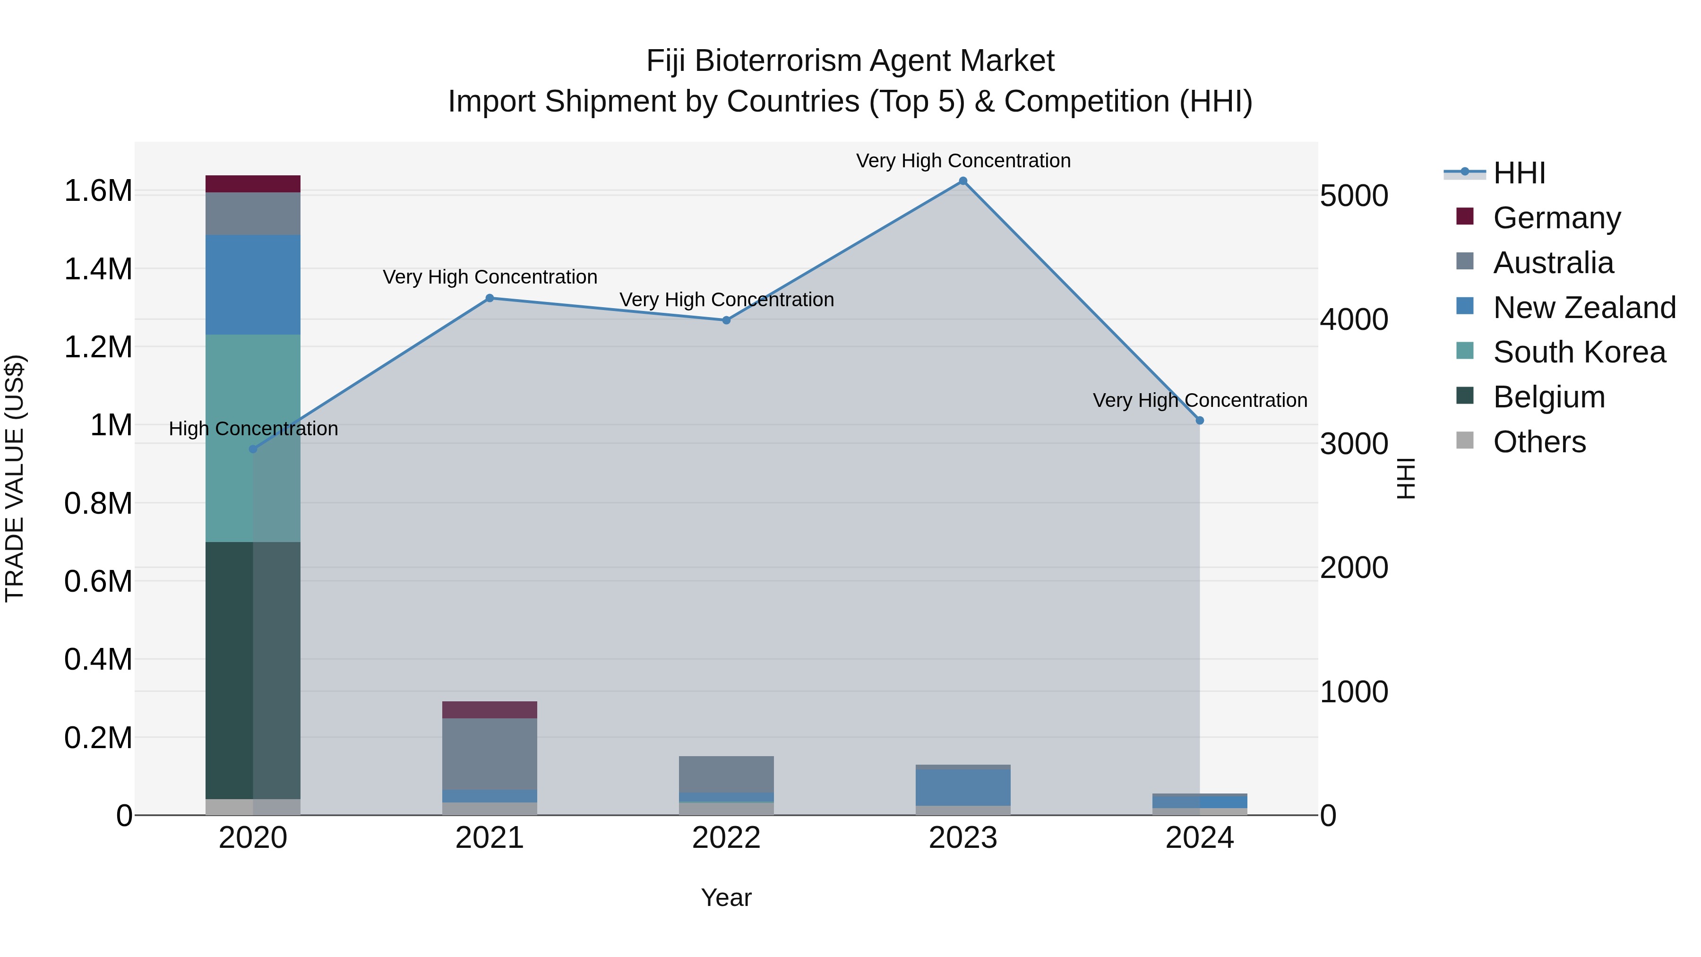Select the Australia segment of 2022 bar
This screenshot has height=957, width=1701.
pos(726,774)
